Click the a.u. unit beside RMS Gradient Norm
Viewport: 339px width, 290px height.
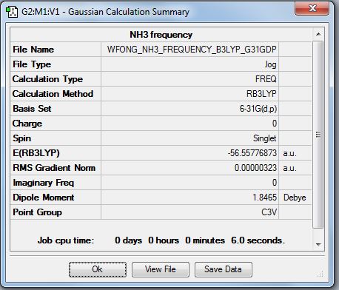click(290, 168)
